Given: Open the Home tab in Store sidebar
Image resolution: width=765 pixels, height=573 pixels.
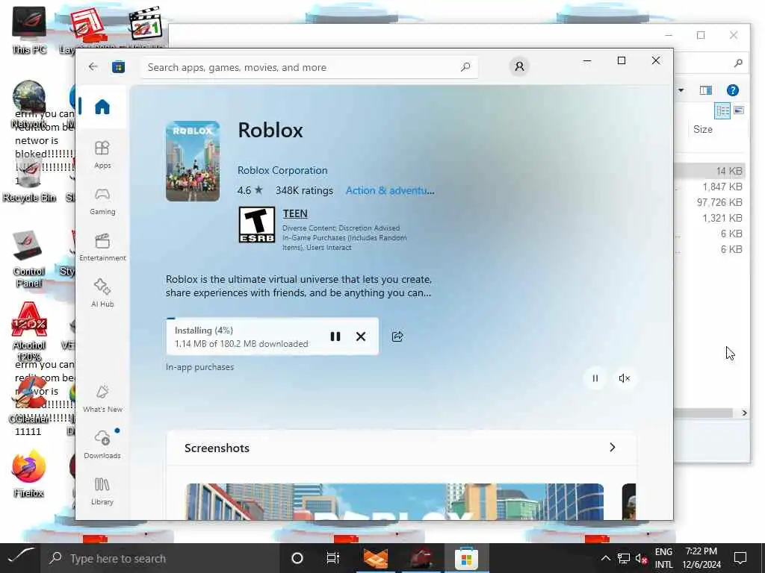Looking at the screenshot, I should tap(102, 107).
